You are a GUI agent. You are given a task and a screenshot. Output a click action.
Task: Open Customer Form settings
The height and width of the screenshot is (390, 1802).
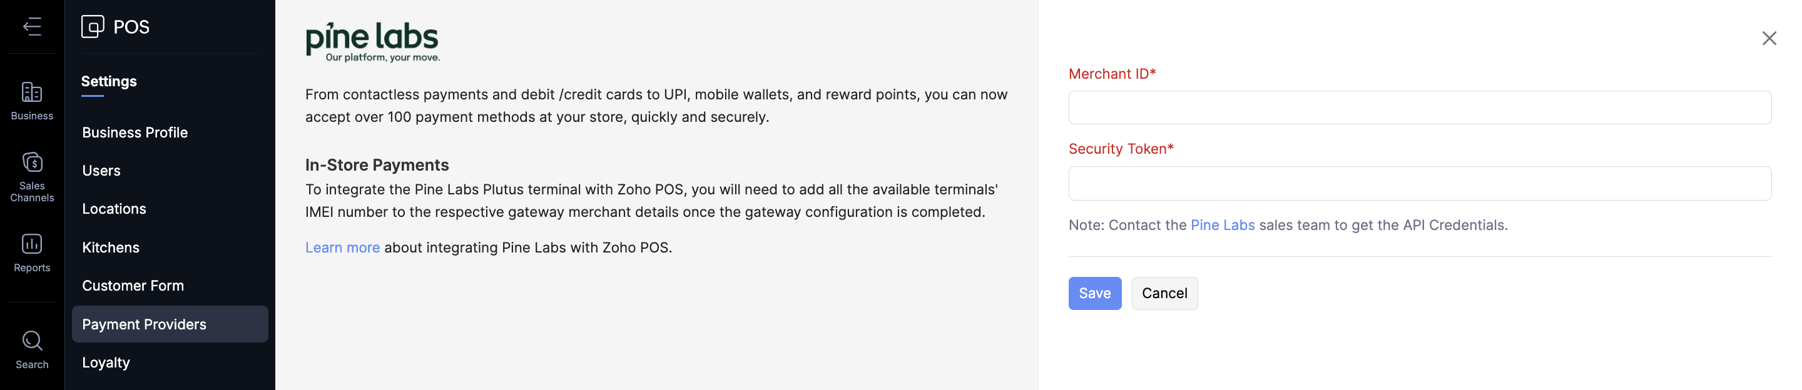(133, 286)
